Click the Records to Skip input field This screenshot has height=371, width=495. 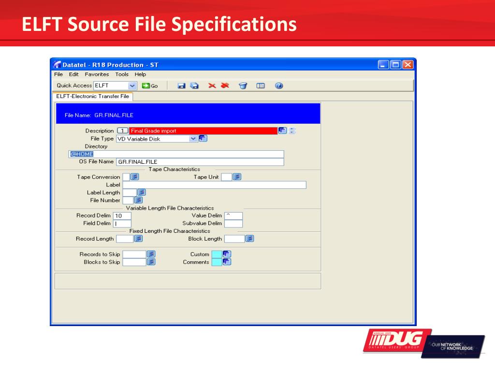pos(134,254)
